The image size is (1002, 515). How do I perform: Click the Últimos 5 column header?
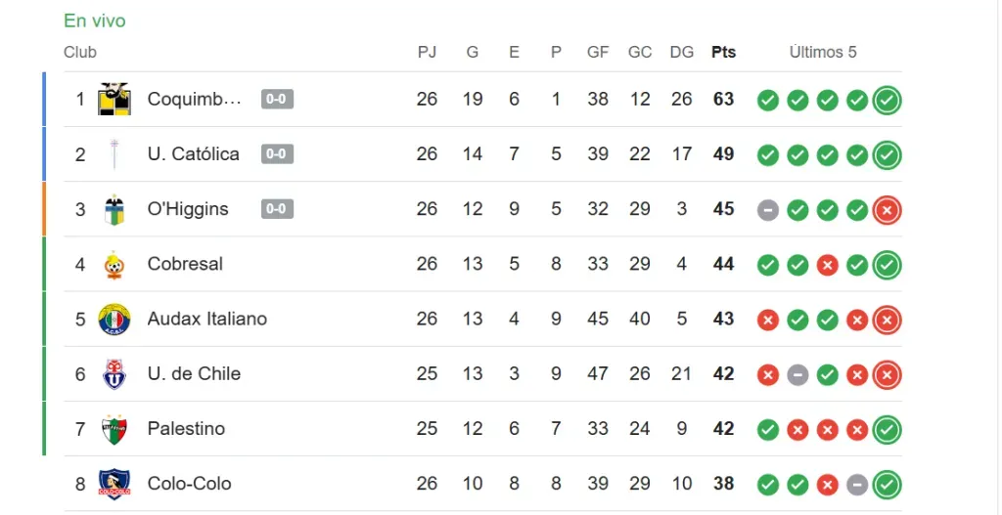click(x=823, y=52)
